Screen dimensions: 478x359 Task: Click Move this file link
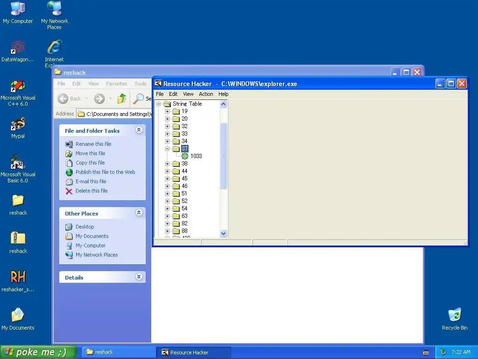tap(90, 153)
